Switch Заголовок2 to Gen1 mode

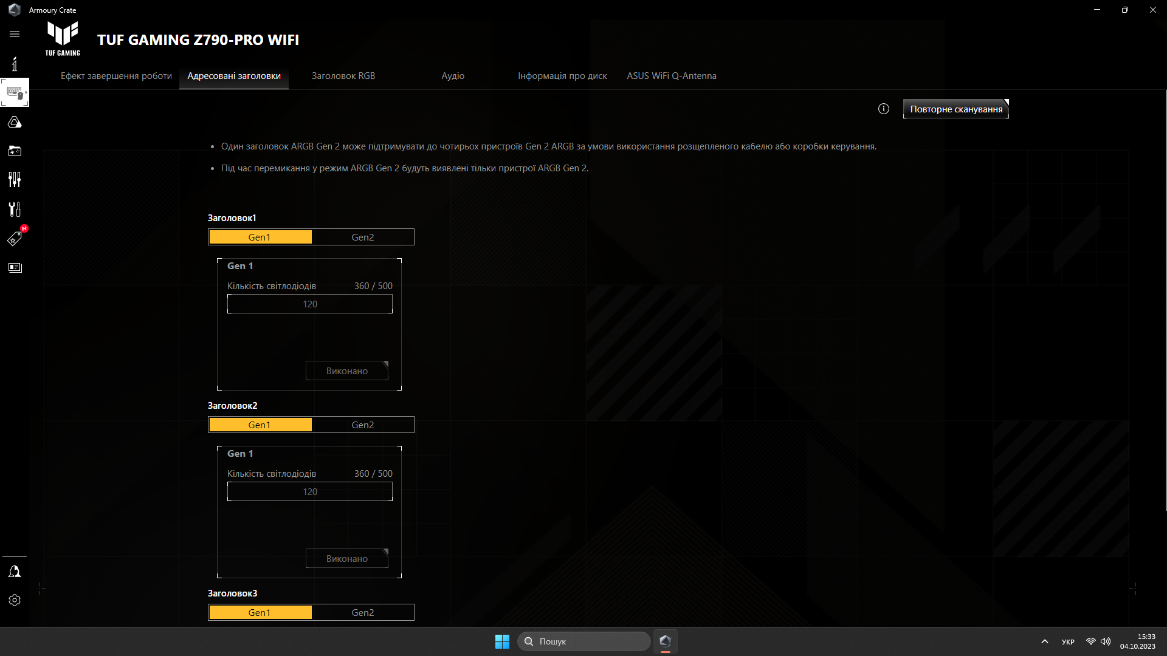(260, 425)
